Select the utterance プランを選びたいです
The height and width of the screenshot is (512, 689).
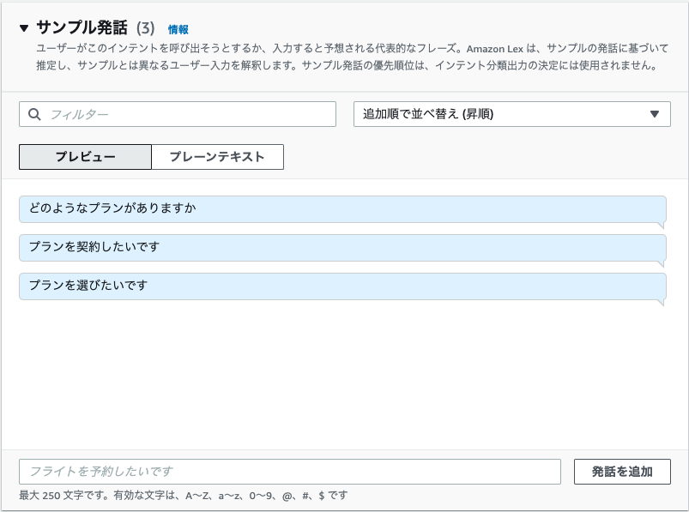[342, 286]
